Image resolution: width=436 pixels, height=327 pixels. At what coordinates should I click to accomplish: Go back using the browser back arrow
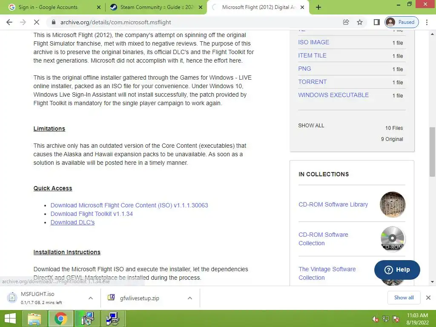tap(9, 22)
